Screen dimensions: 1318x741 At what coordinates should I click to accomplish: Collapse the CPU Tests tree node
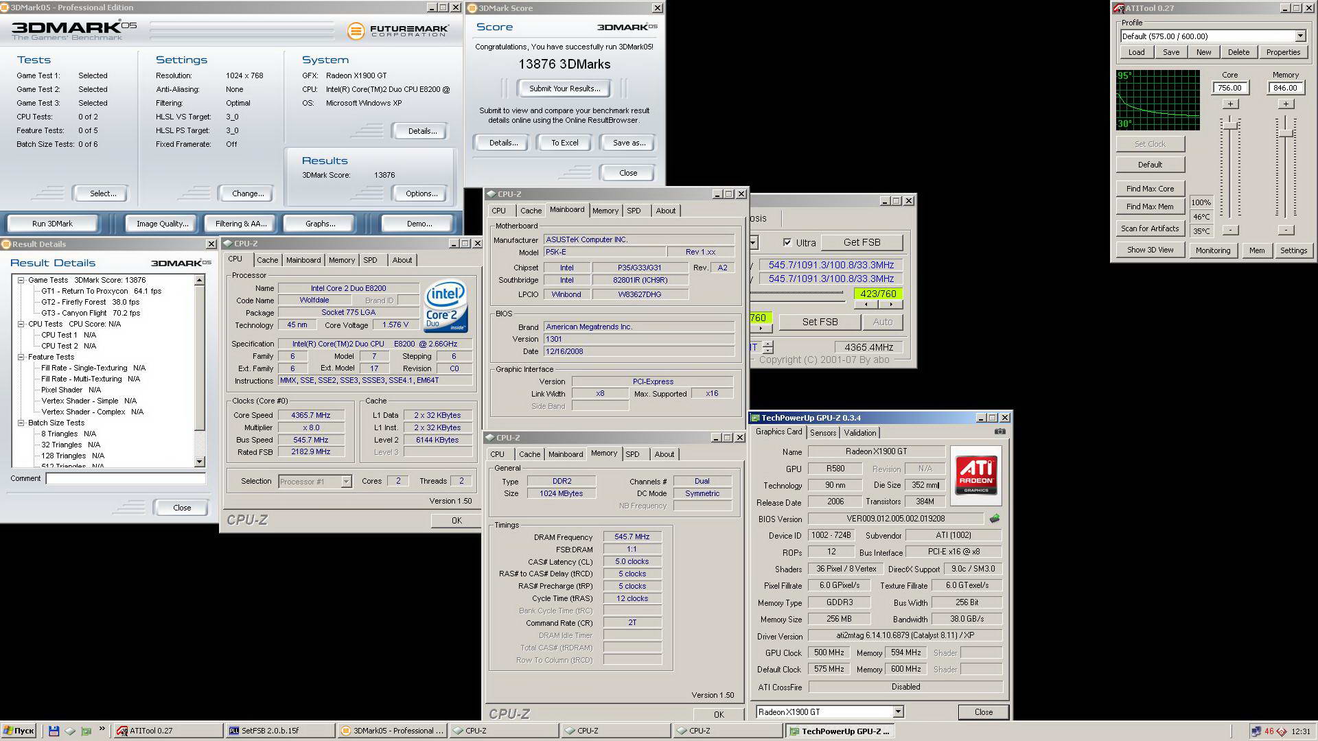coord(21,325)
